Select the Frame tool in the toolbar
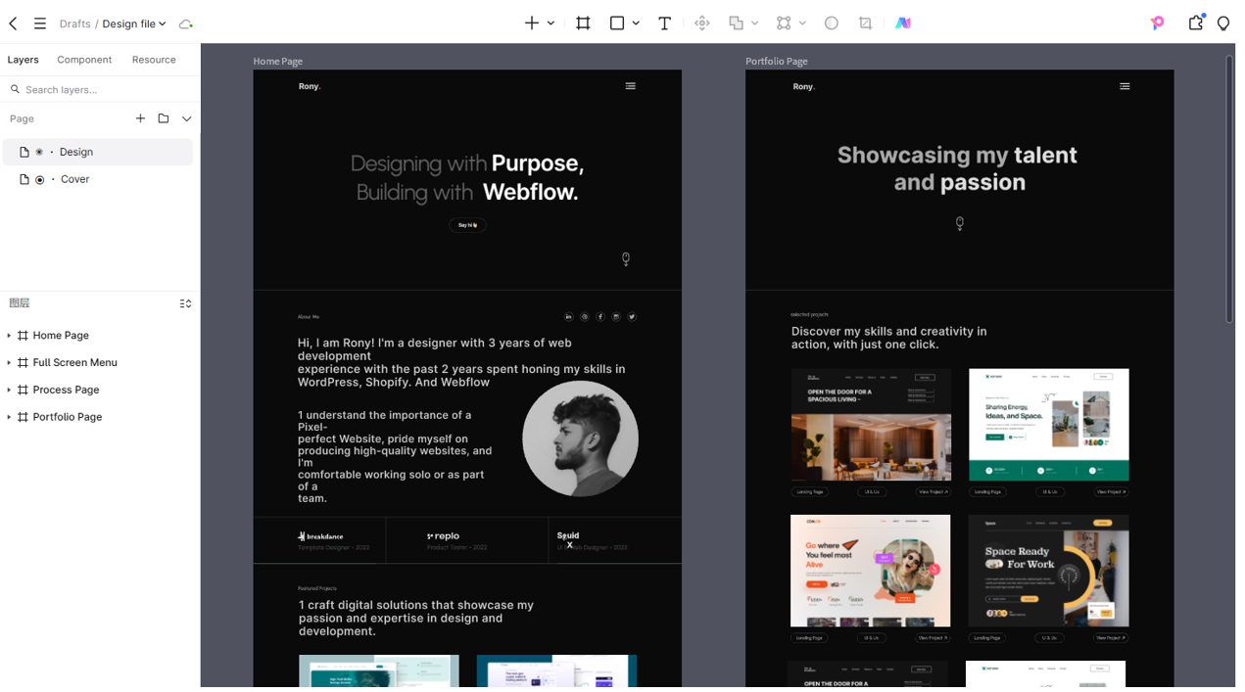The height and width of the screenshot is (692, 1245). (583, 23)
